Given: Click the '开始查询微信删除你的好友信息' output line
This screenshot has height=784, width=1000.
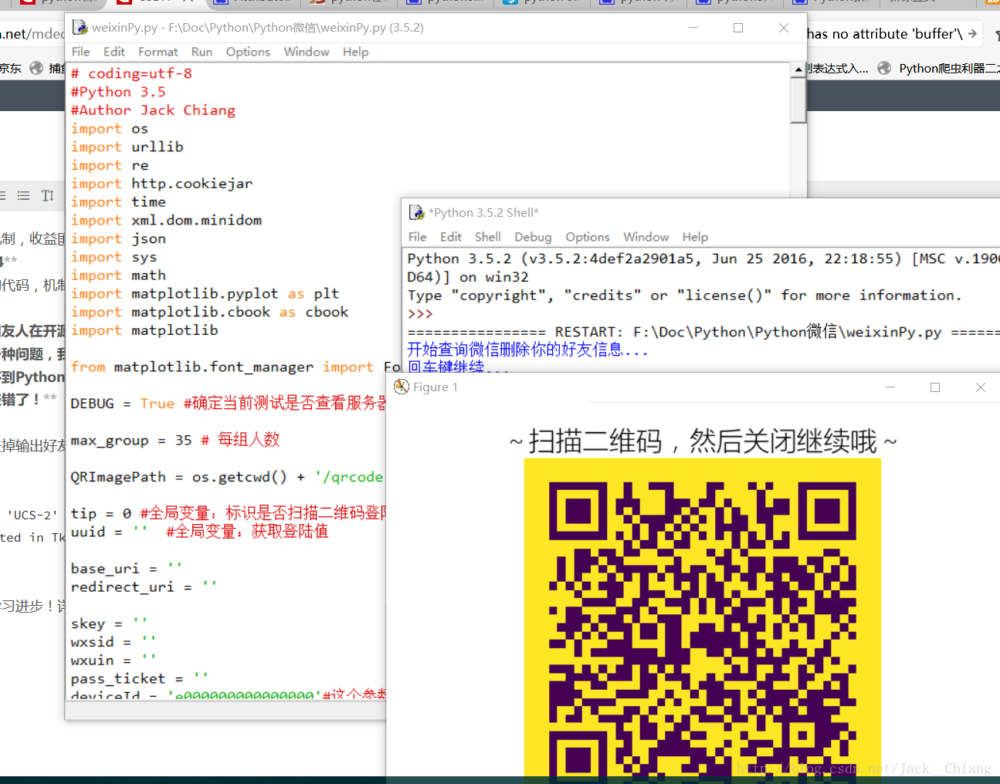Looking at the screenshot, I should (527, 350).
